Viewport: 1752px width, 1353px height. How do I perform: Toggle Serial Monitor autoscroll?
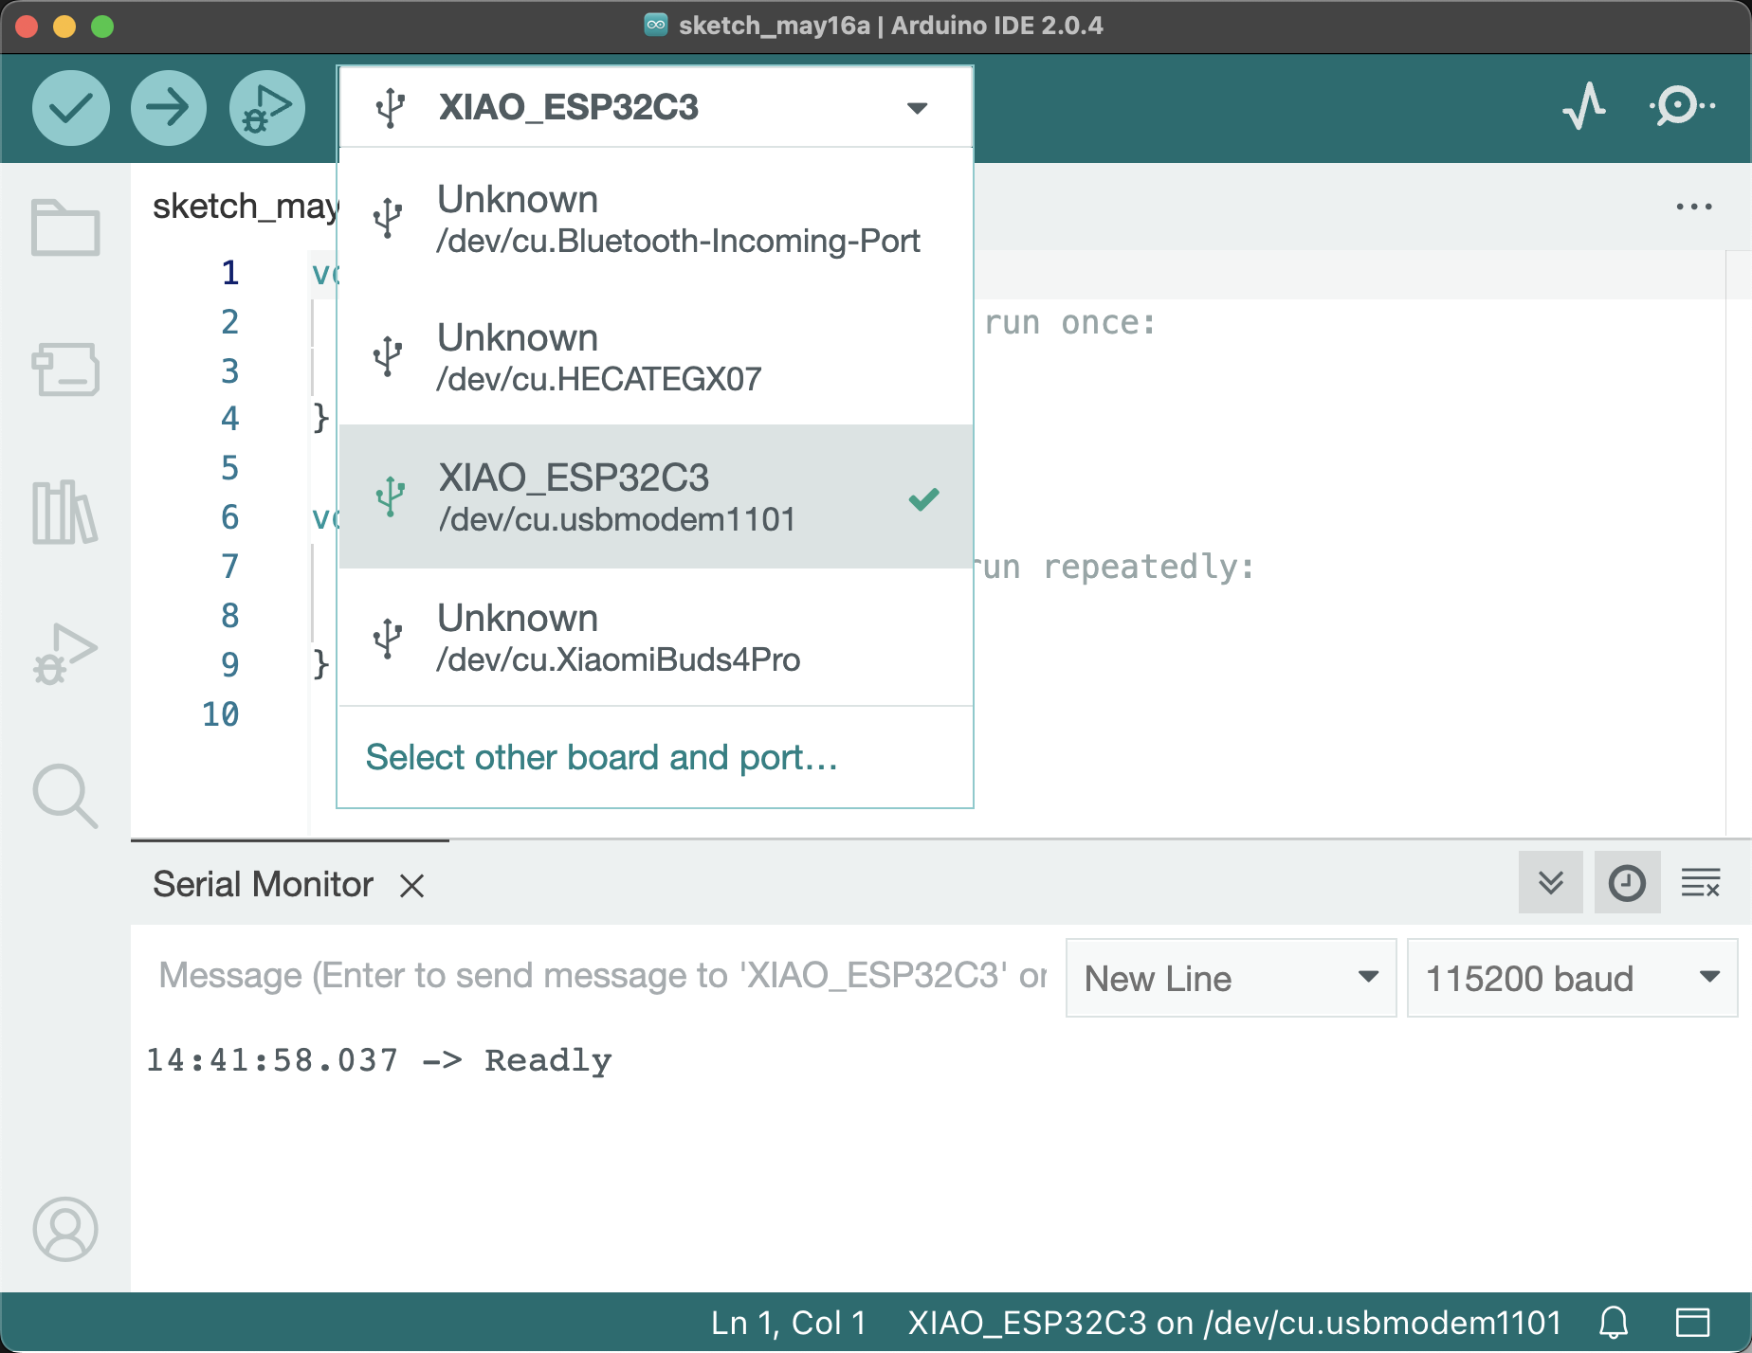(1551, 882)
